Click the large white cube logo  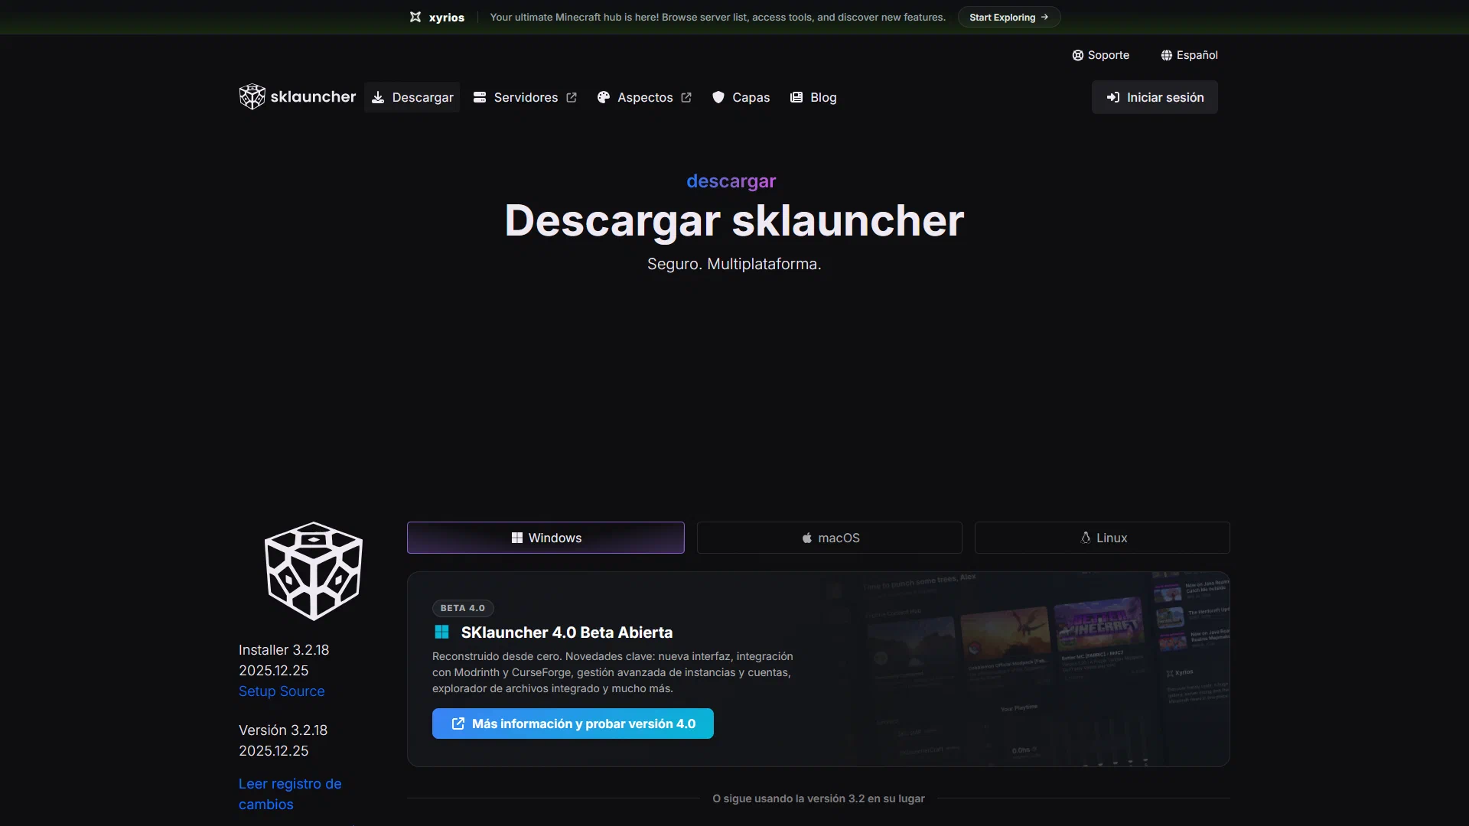314,571
